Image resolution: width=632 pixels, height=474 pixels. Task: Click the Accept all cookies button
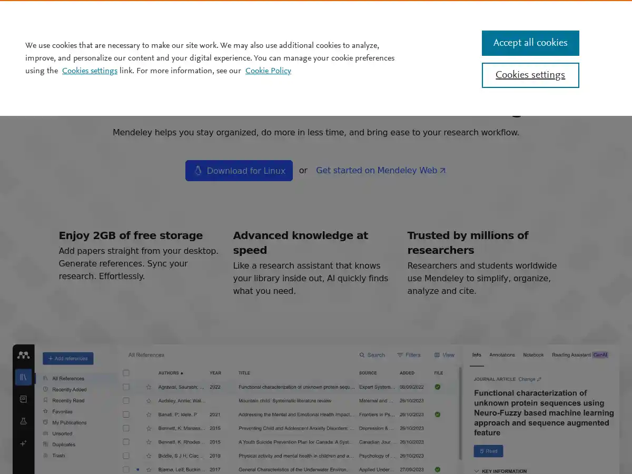pyautogui.click(x=530, y=43)
